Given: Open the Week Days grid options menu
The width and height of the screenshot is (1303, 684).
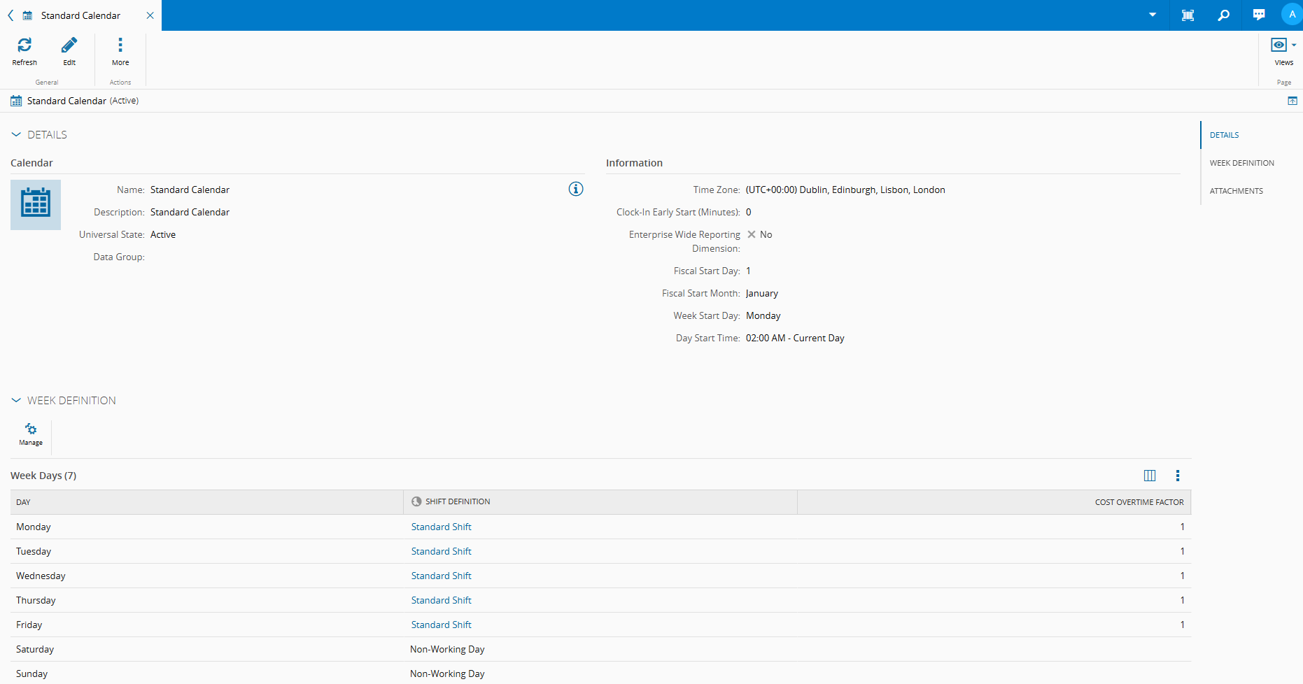Looking at the screenshot, I should pos(1178,476).
